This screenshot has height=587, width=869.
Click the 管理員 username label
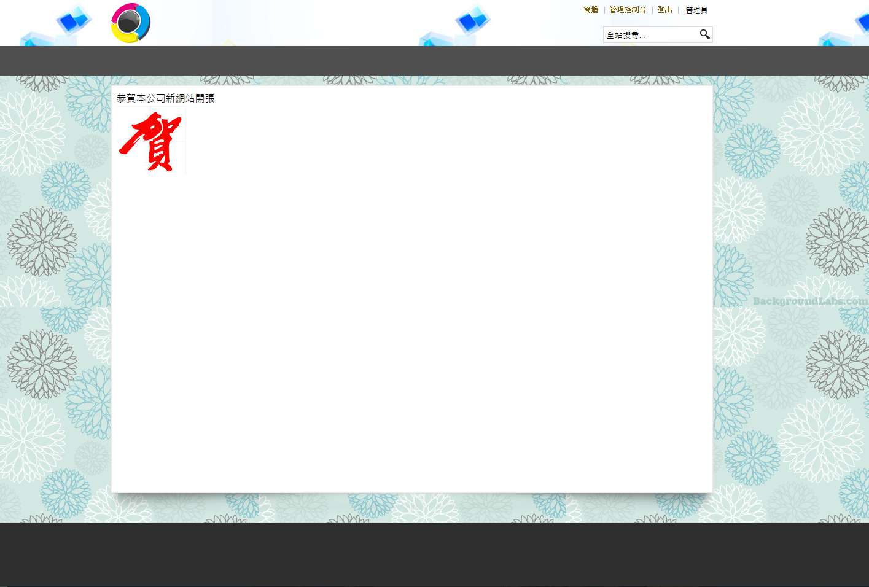[696, 10]
